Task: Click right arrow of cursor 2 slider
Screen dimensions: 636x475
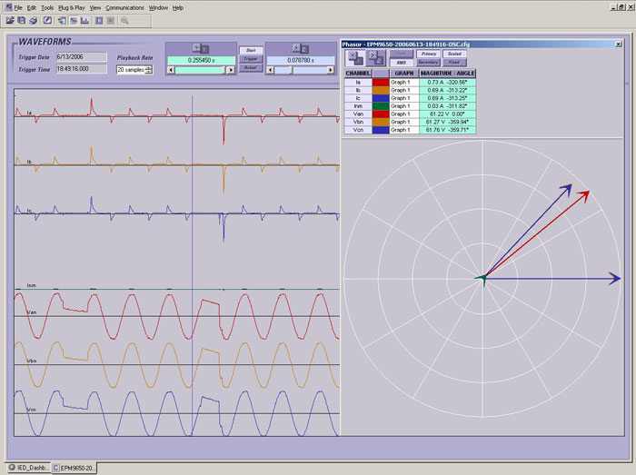Action: pos(330,70)
